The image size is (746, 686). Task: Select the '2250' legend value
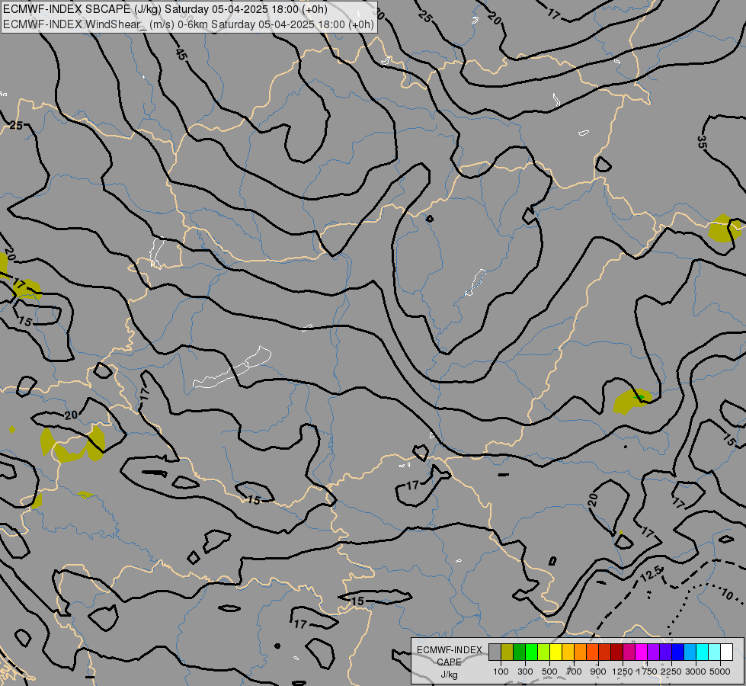click(671, 672)
